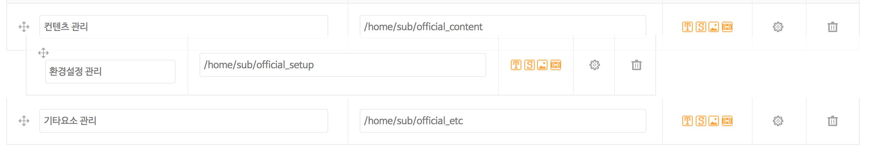Delete the 기타요소 관리 row with trash icon
881x147 pixels.
[x=833, y=121]
